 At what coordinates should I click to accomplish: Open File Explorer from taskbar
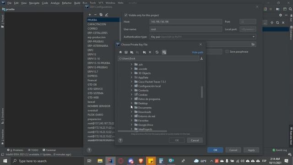click(x=100, y=161)
